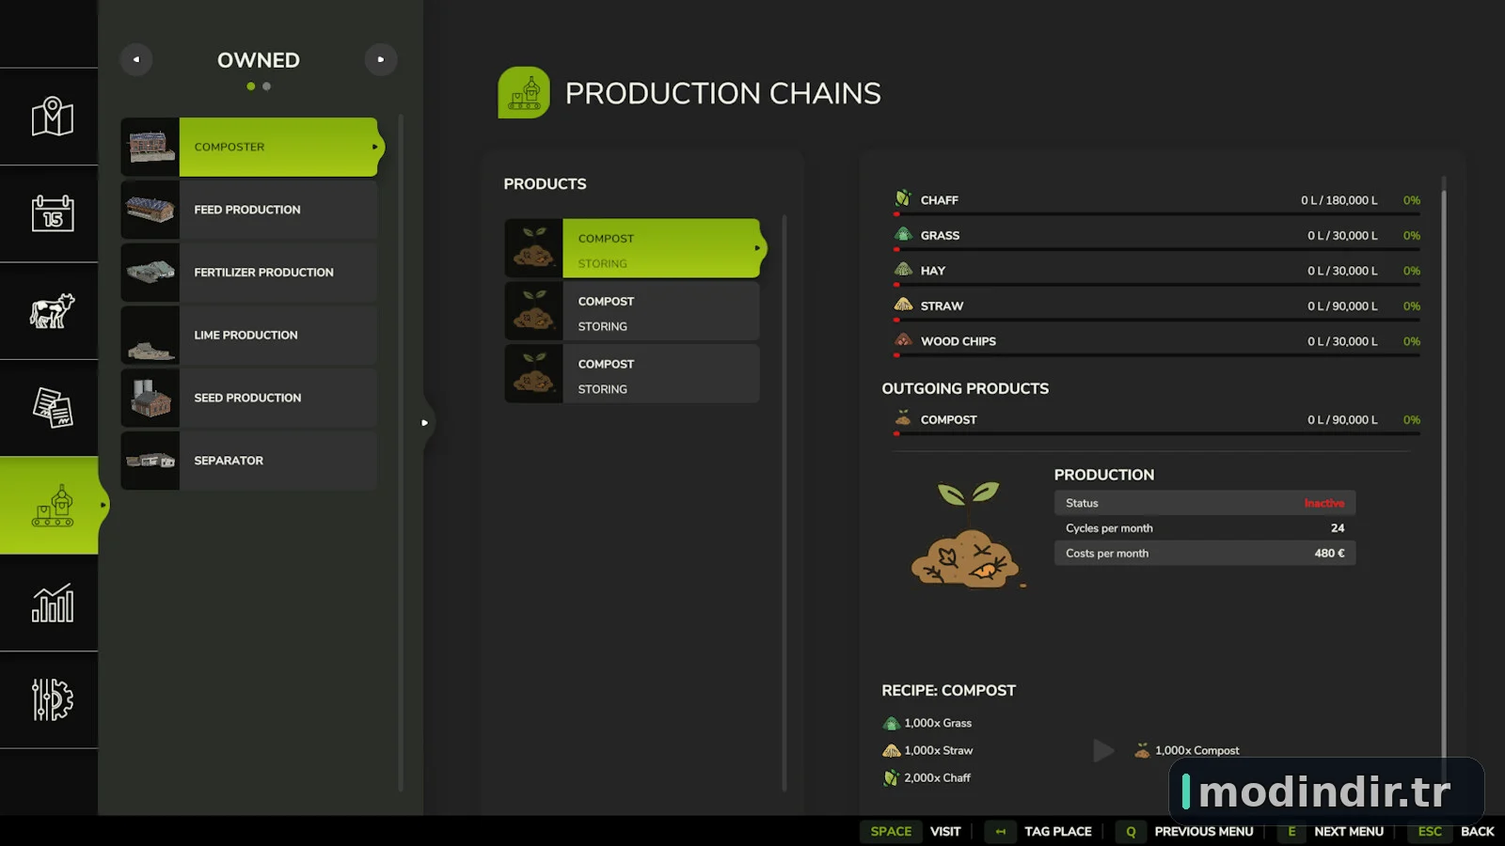Screen dimensions: 1505x846
Task: Select Separator in the owned list
Action: [249, 461]
